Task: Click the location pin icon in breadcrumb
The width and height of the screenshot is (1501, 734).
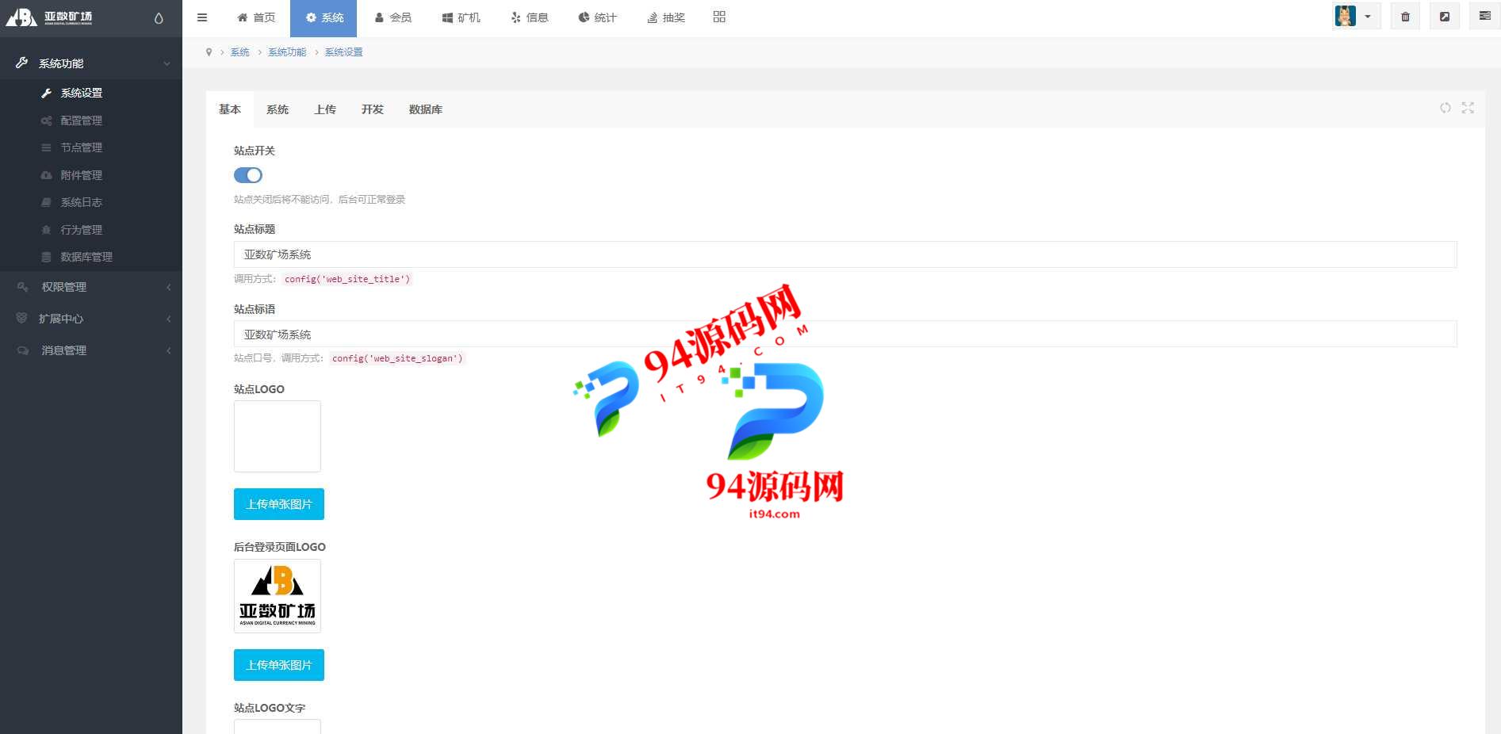Action: [x=209, y=52]
